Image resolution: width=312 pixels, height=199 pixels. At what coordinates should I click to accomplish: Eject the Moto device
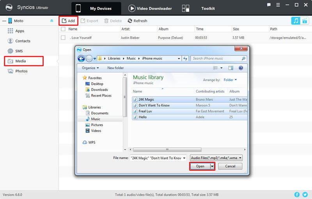click(x=52, y=21)
